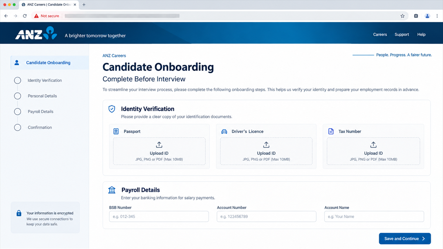The width and height of the screenshot is (443, 249).
Task: Click the Tax Number document icon
Action: 331,131
